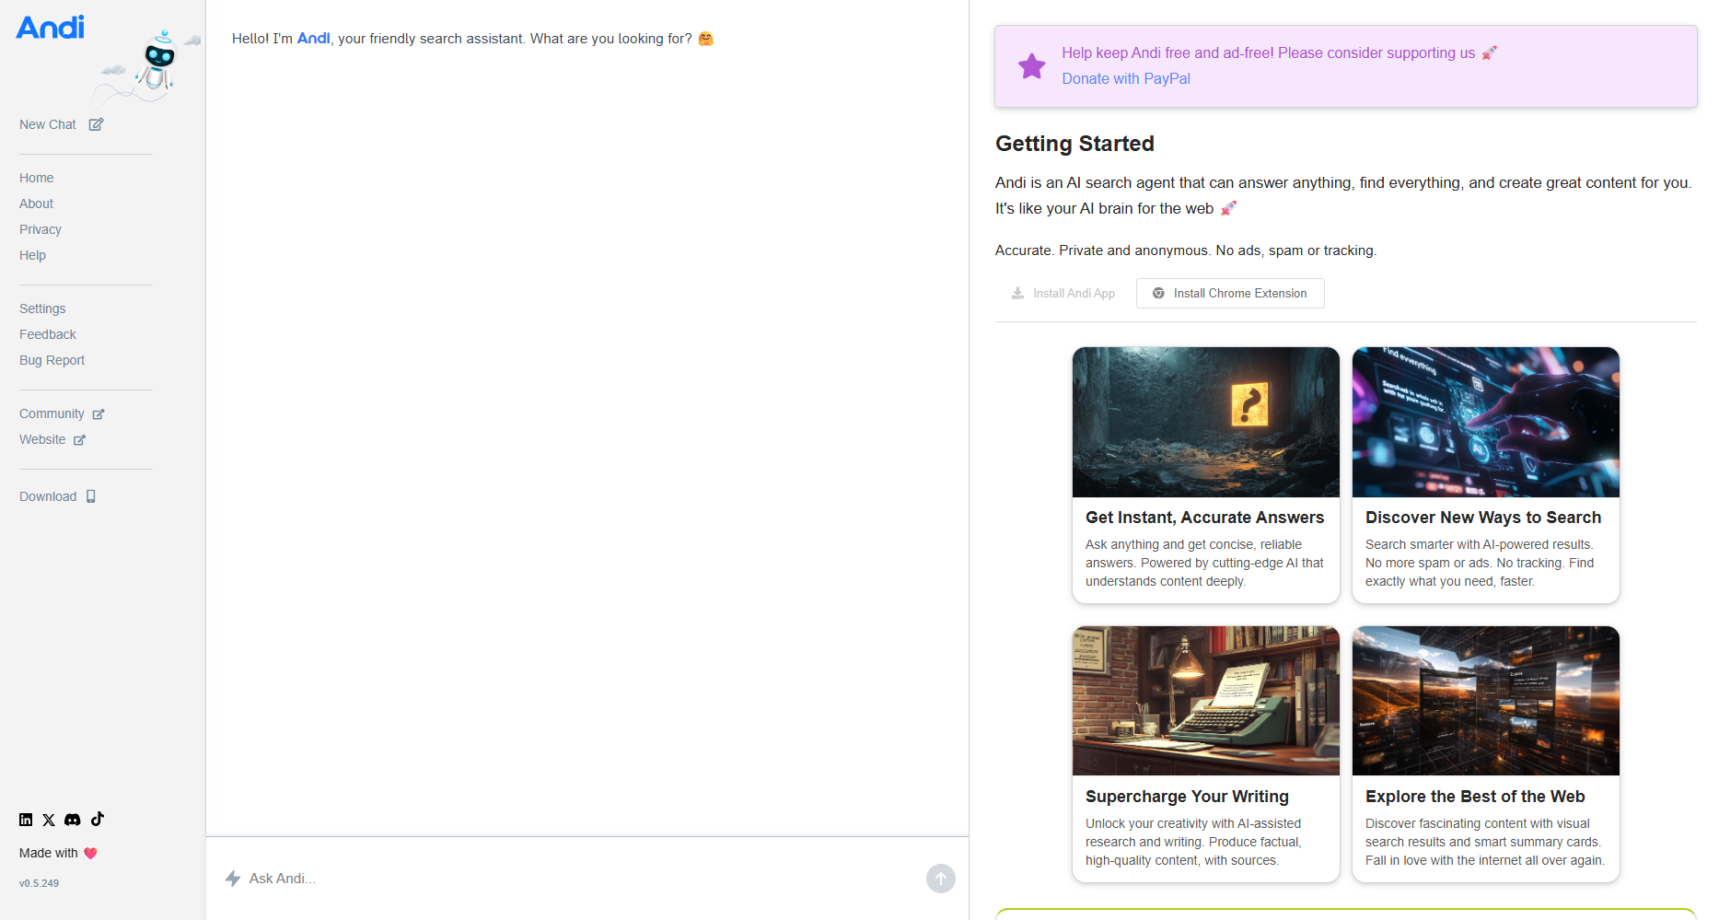The height and width of the screenshot is (920, 1719).
Task: Click the Download phone icon
Action: click(x=91, y=496)
